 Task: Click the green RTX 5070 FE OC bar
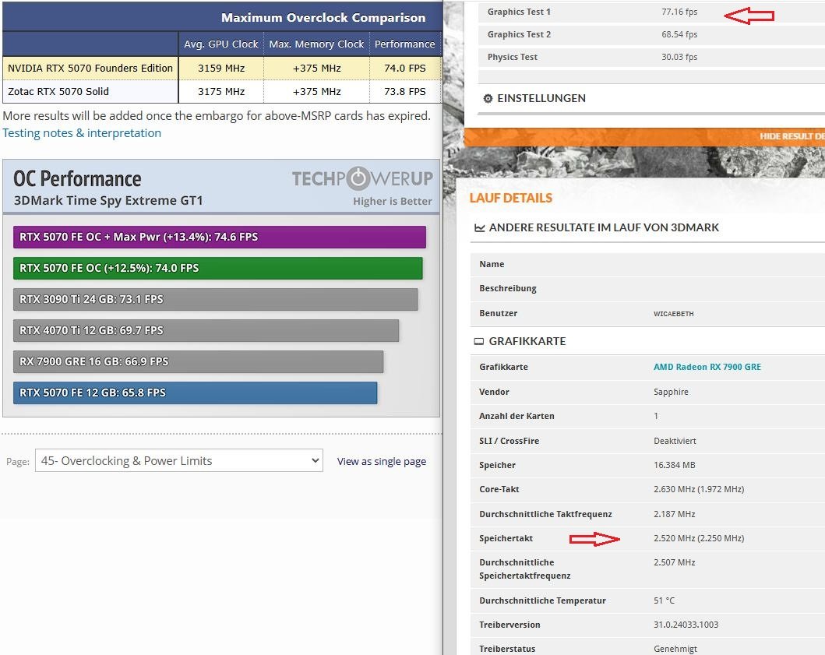218,268
